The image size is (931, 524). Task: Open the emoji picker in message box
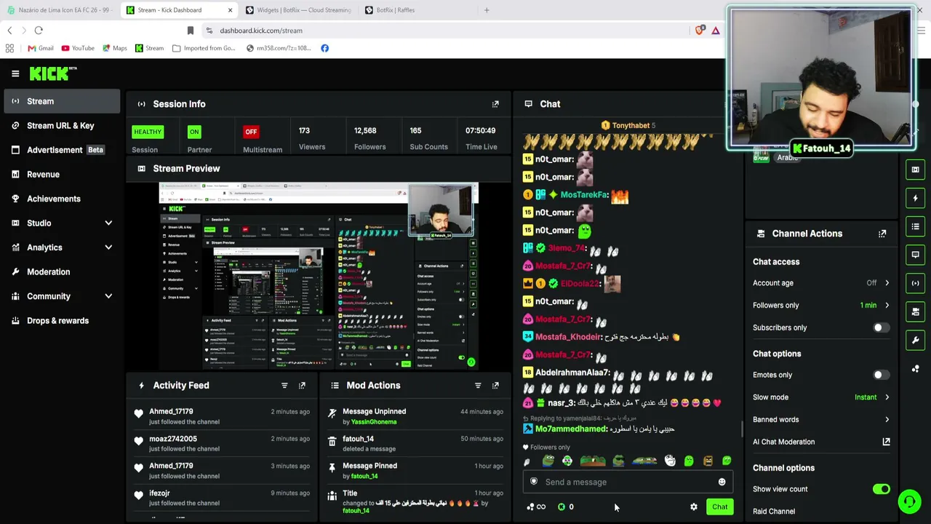(722, 482)
